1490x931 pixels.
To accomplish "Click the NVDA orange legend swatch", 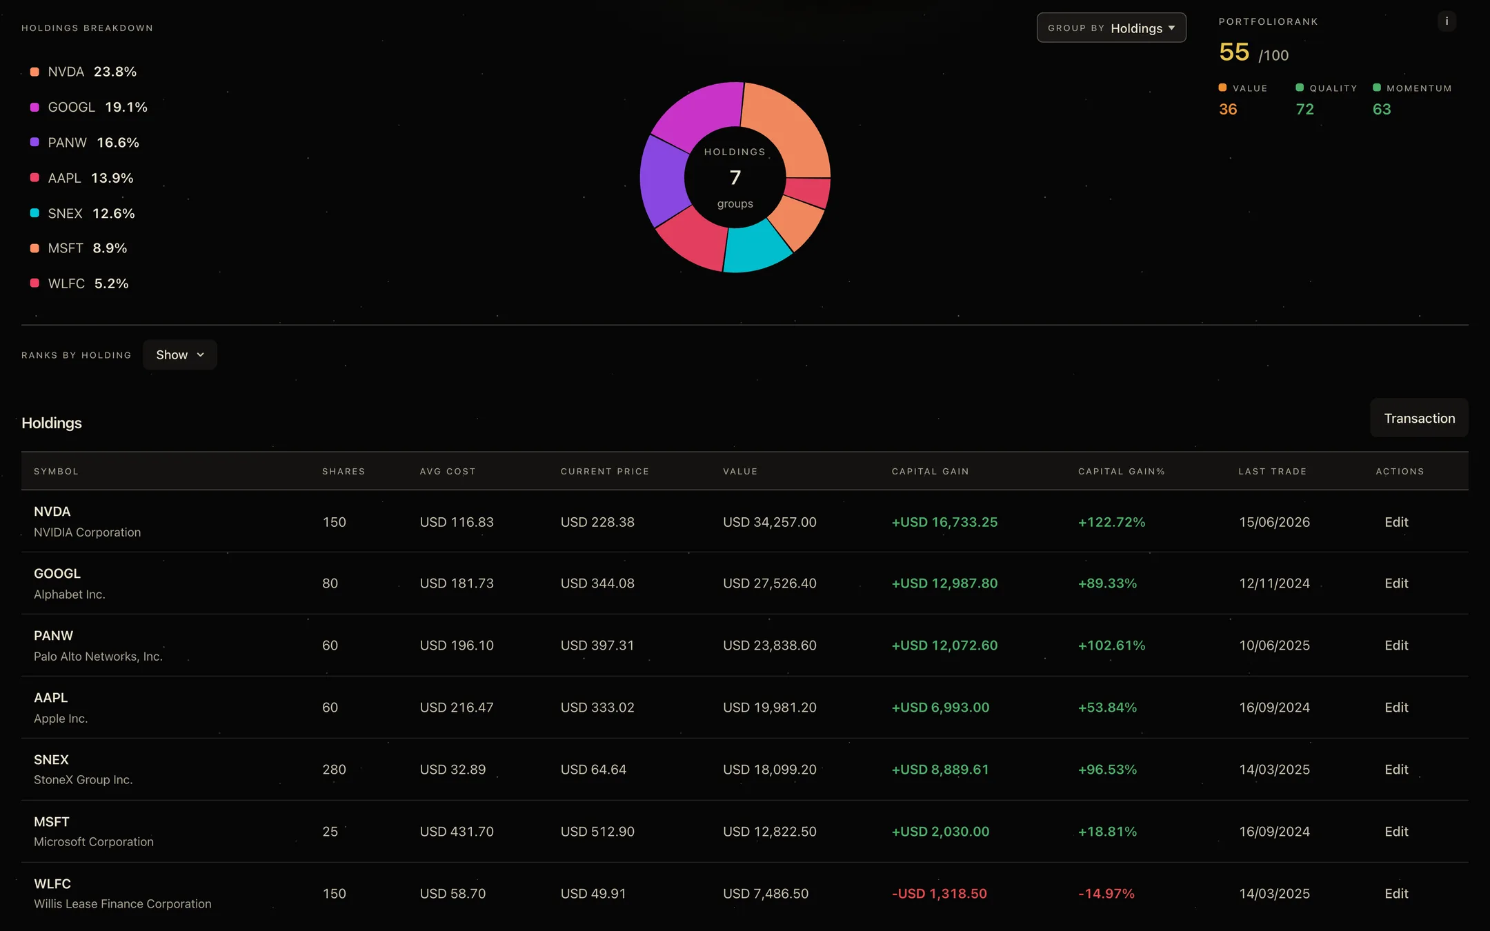I will pyautogui.click(x=34, y=72).
